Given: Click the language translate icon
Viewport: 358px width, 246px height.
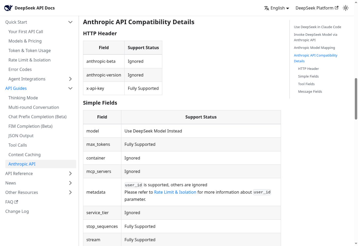Looking at the screenshot, I should tap(267, 8).
